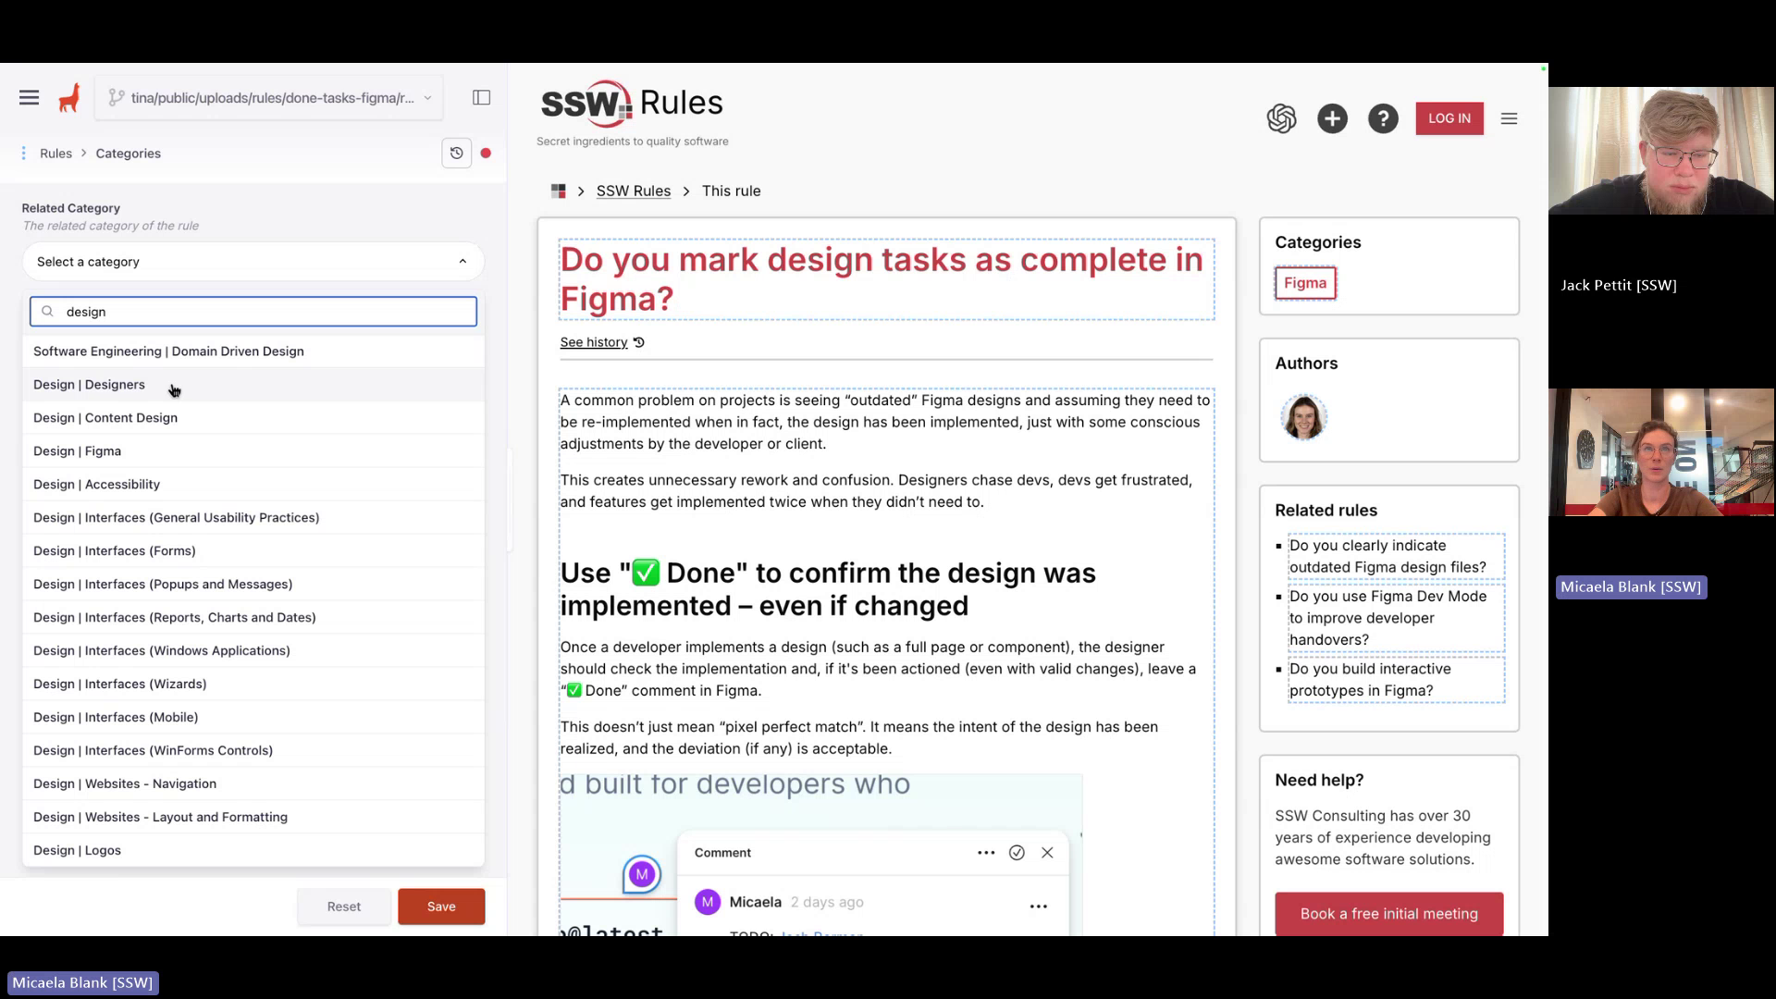1776x999 pixels.
Task: Open related rule about interactive prototypes
Action: [1397, 680]
